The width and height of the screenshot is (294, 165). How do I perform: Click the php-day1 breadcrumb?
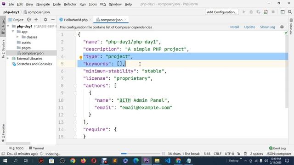point(11,12)
